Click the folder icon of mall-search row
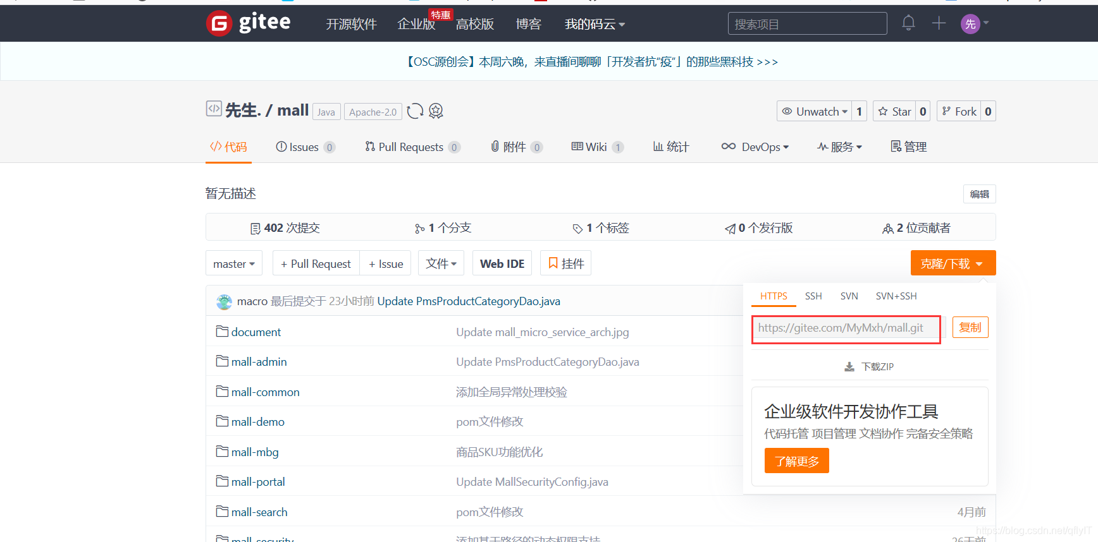The image size is (1098, 542). [x=222, y=511]
